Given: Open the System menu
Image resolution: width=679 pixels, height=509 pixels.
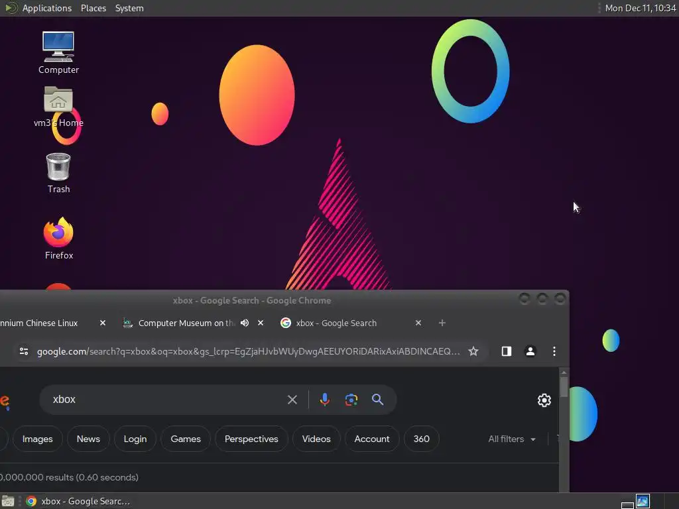Looking at the screenshot, I should 129,8.
